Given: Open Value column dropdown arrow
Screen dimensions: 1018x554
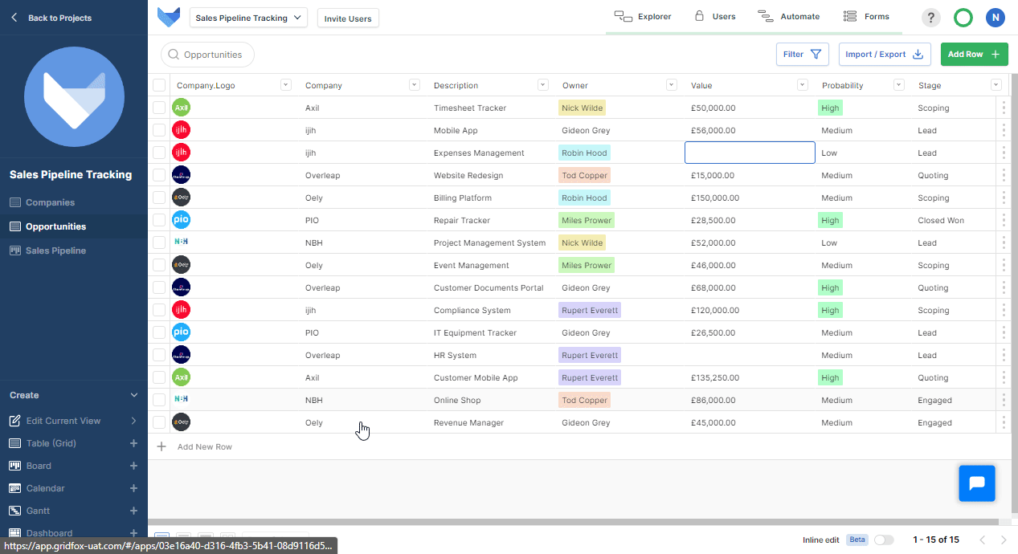Looking at the screenshot, I should [x=802, y=85].
